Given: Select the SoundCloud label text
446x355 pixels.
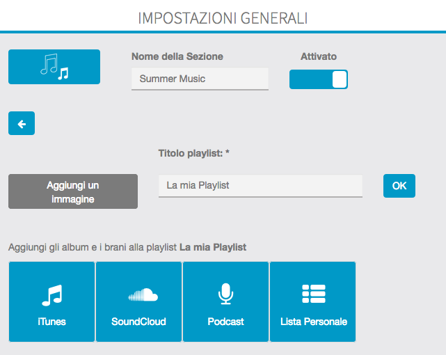Looking at the screenshot, I should point(138,322).
